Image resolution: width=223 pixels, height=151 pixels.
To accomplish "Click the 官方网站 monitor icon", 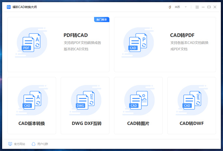I will [10, 144].
